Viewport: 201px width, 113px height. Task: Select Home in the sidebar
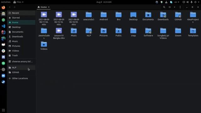click(x=21, y=22)
